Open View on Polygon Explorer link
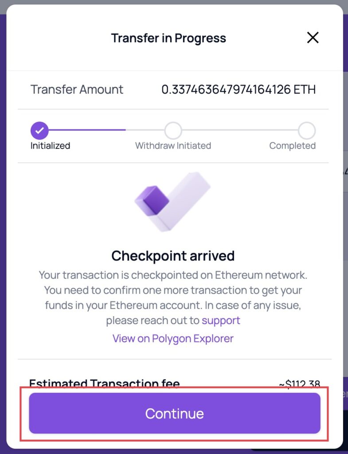 (x=173, y=338)
